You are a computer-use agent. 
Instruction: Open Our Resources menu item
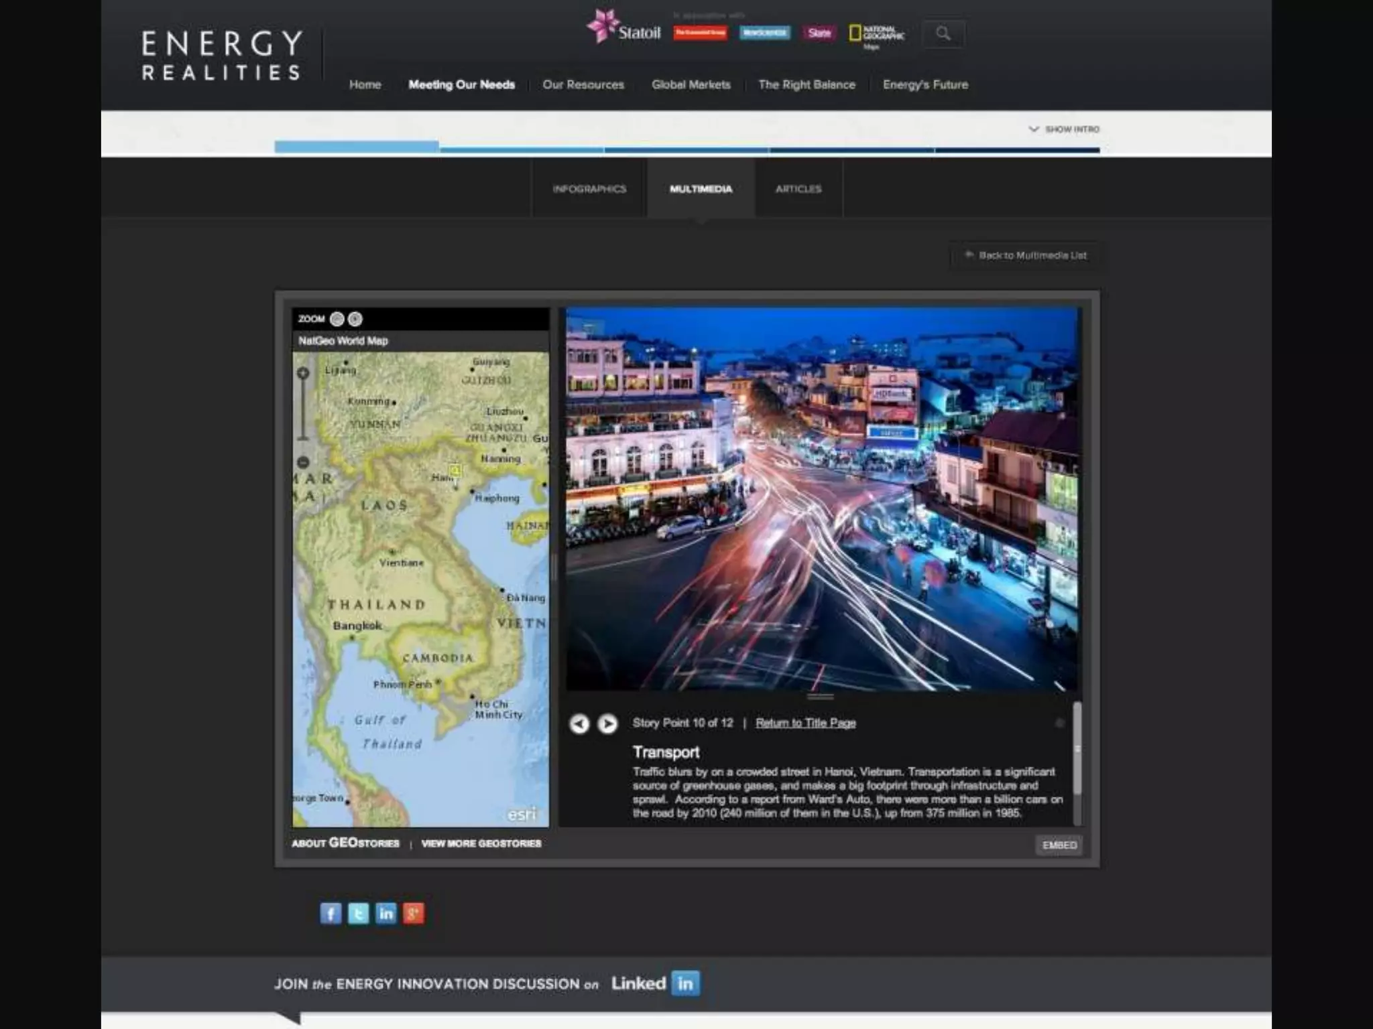point(583,84)
